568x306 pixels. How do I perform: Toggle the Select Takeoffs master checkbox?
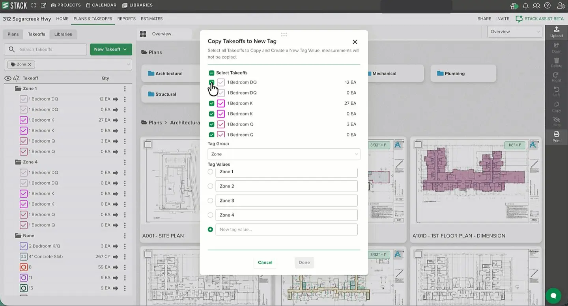(x=211, y=73)
